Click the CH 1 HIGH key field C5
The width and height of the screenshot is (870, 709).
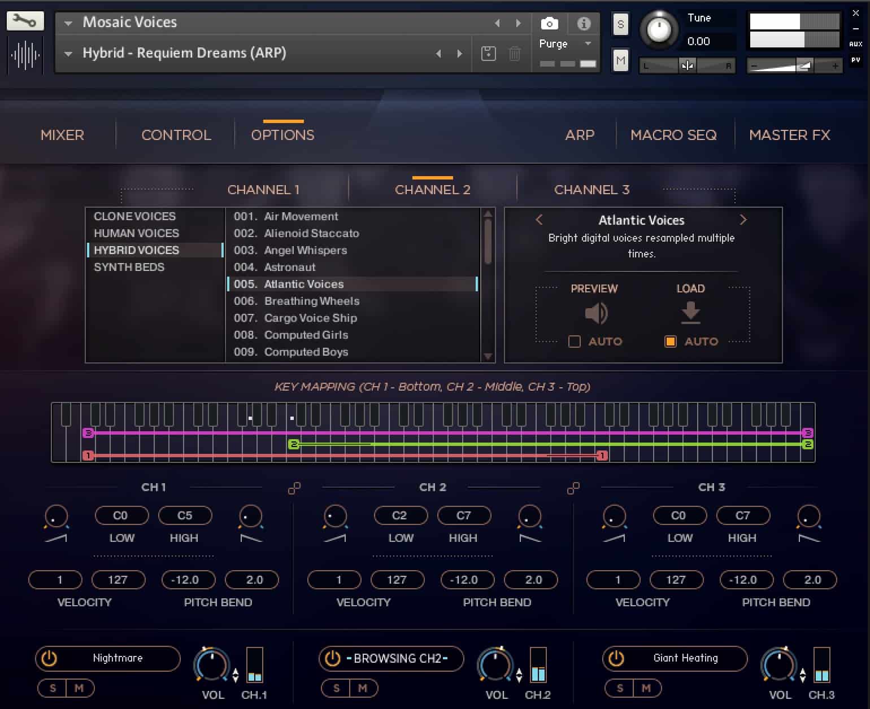(185, 515)
